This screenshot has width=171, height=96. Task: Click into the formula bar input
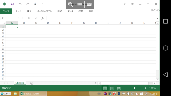coord(102,18)
